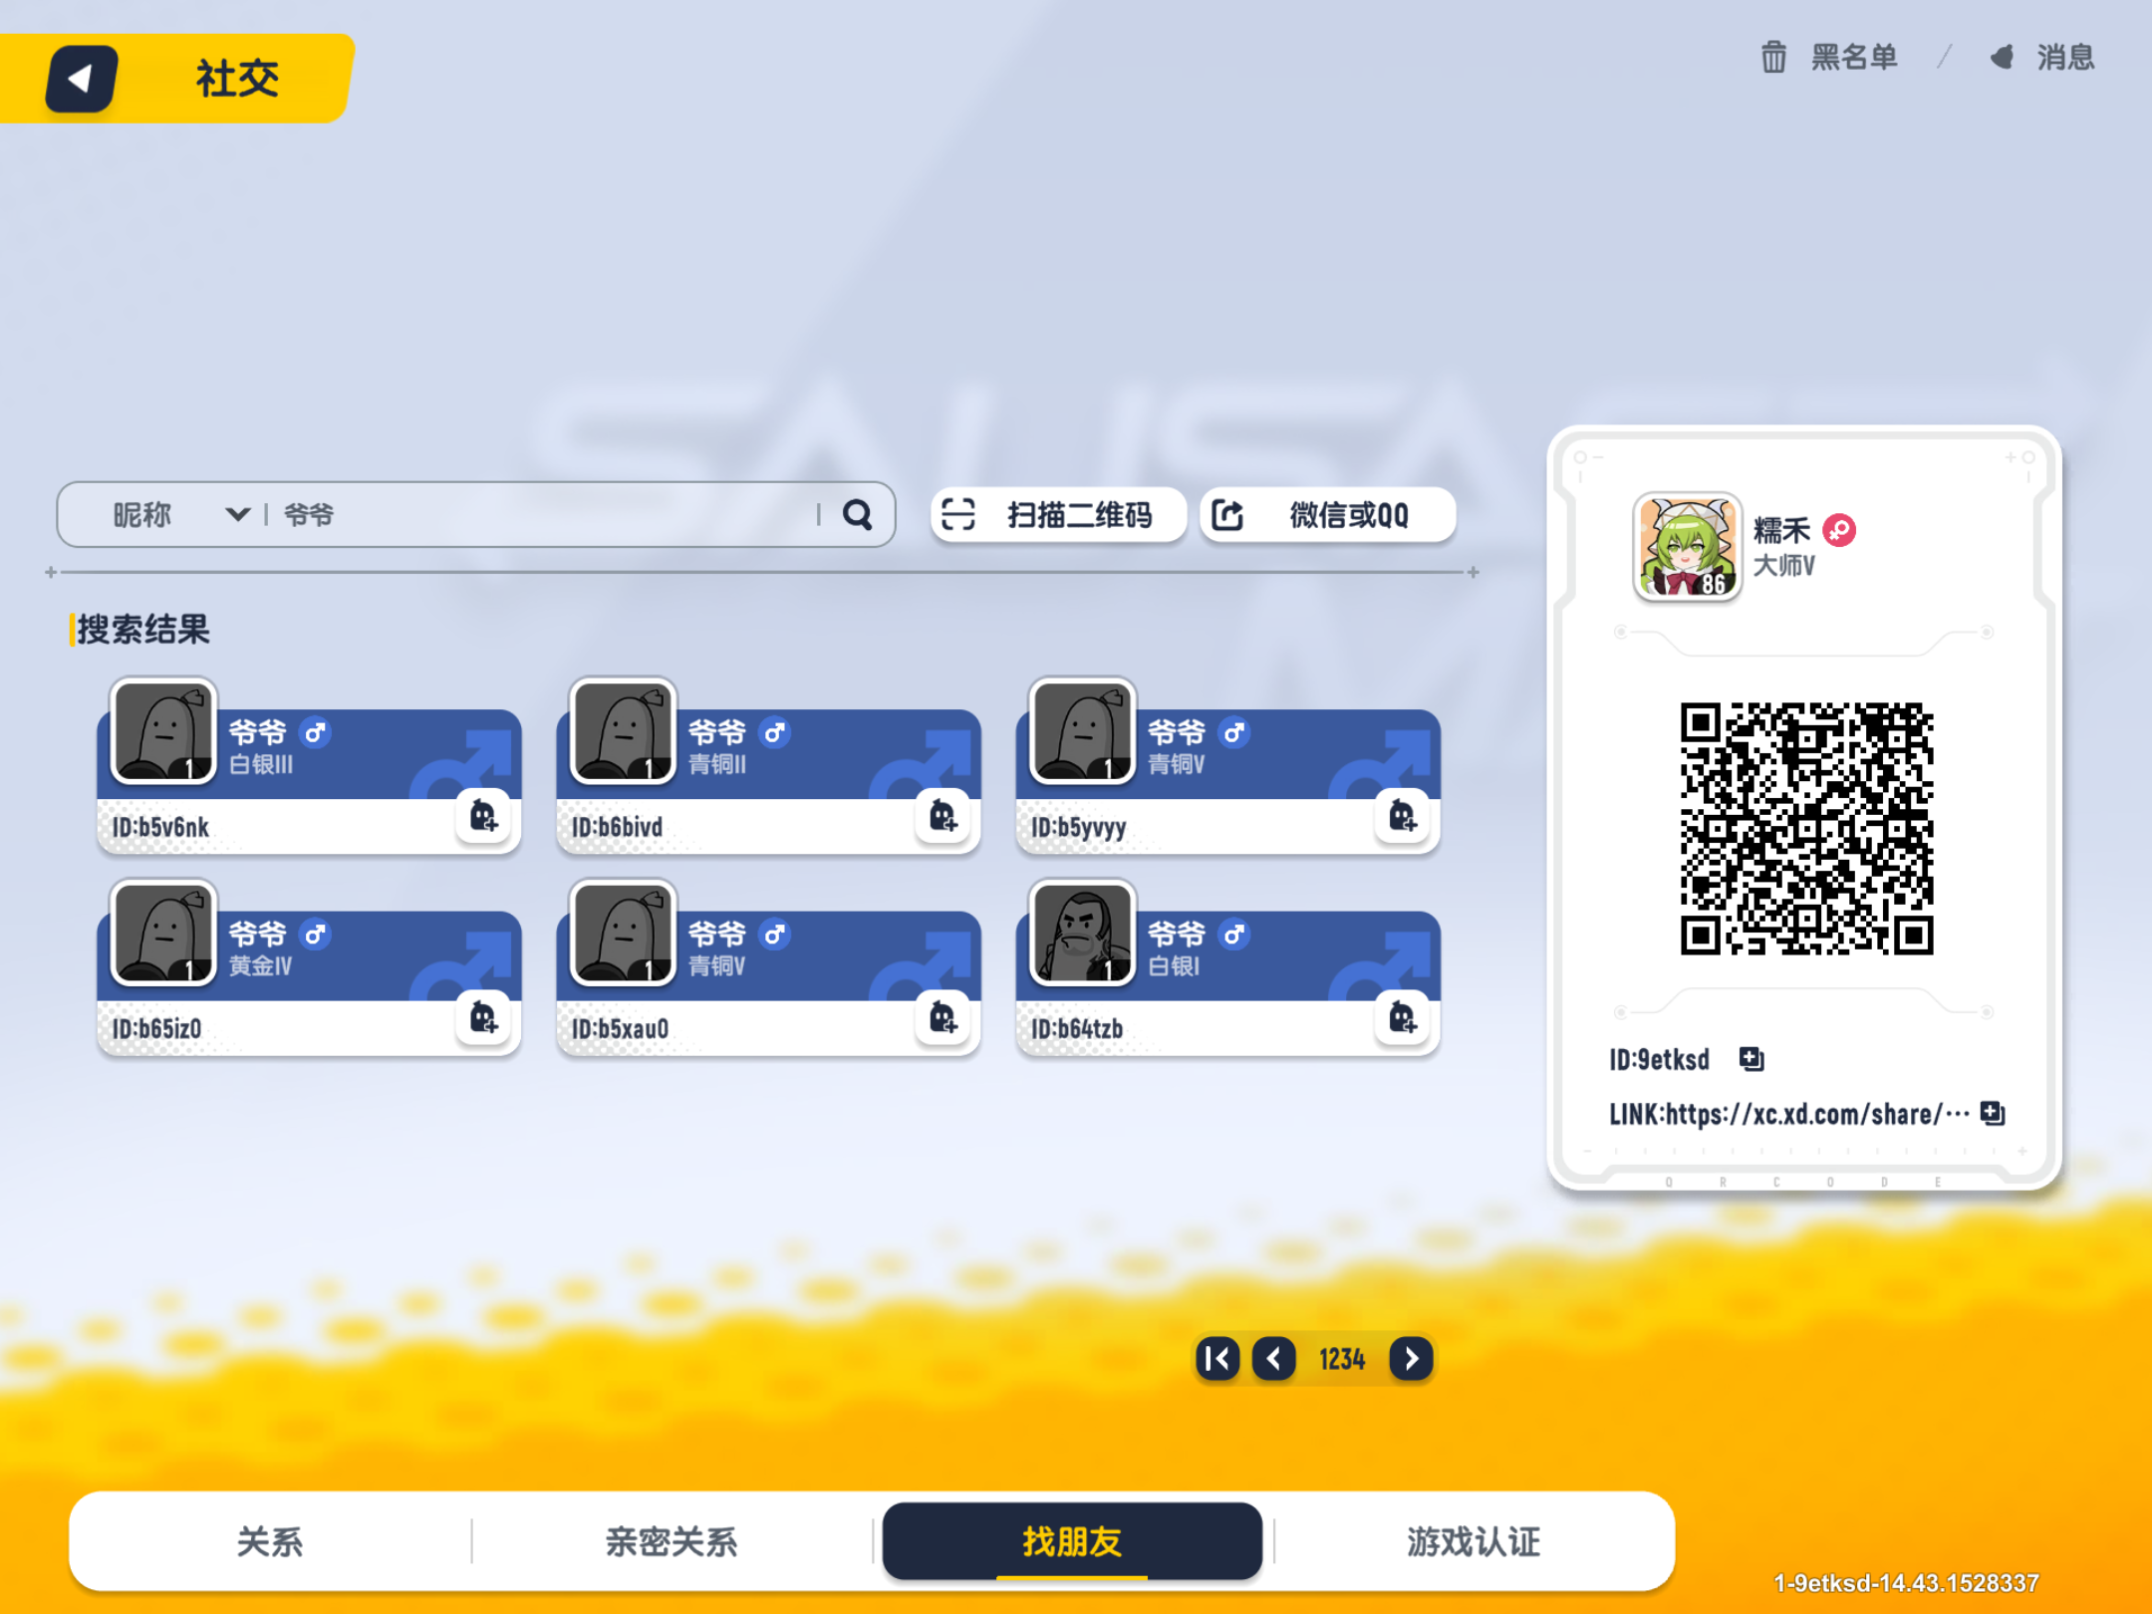Click the QR code on the profile card
This screenshot has width=2152, height=1614.
[x=1806, y=828]
